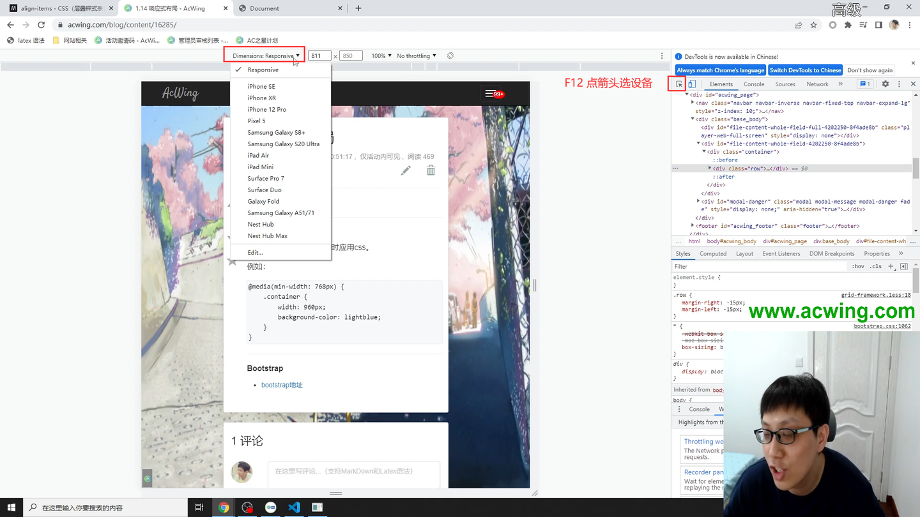Click the device toolbar toggle icon
Screen dimensions: 920x517
[691, 83]
